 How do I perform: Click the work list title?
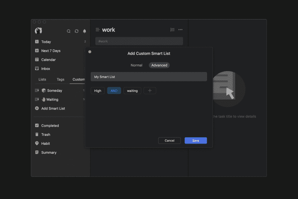(109, 30)
